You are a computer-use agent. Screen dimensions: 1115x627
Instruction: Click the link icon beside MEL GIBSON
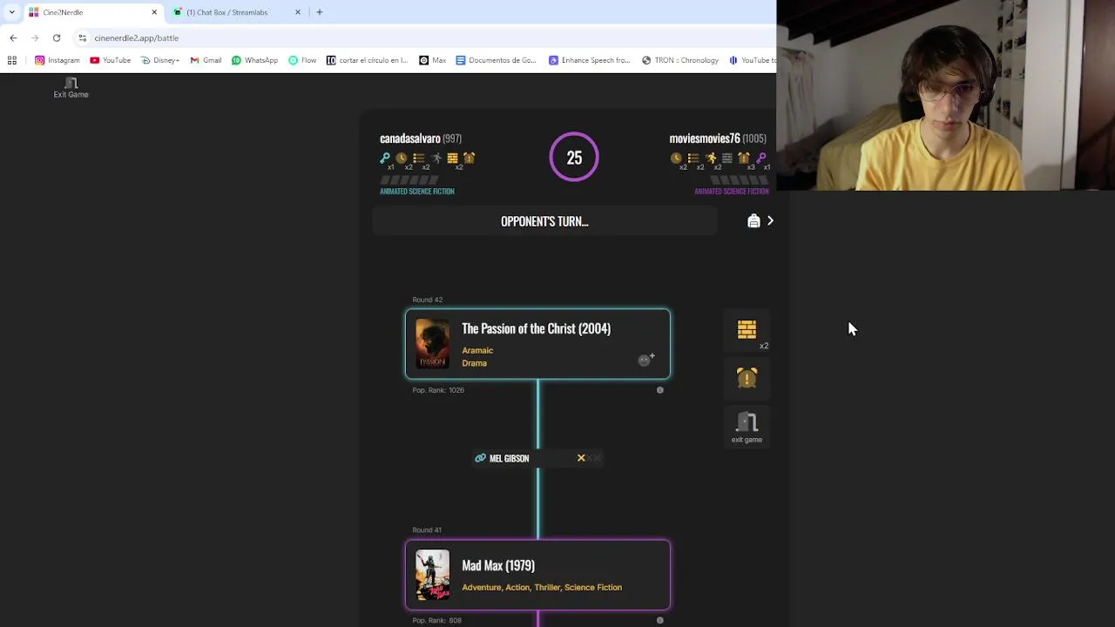coord(480,458)
